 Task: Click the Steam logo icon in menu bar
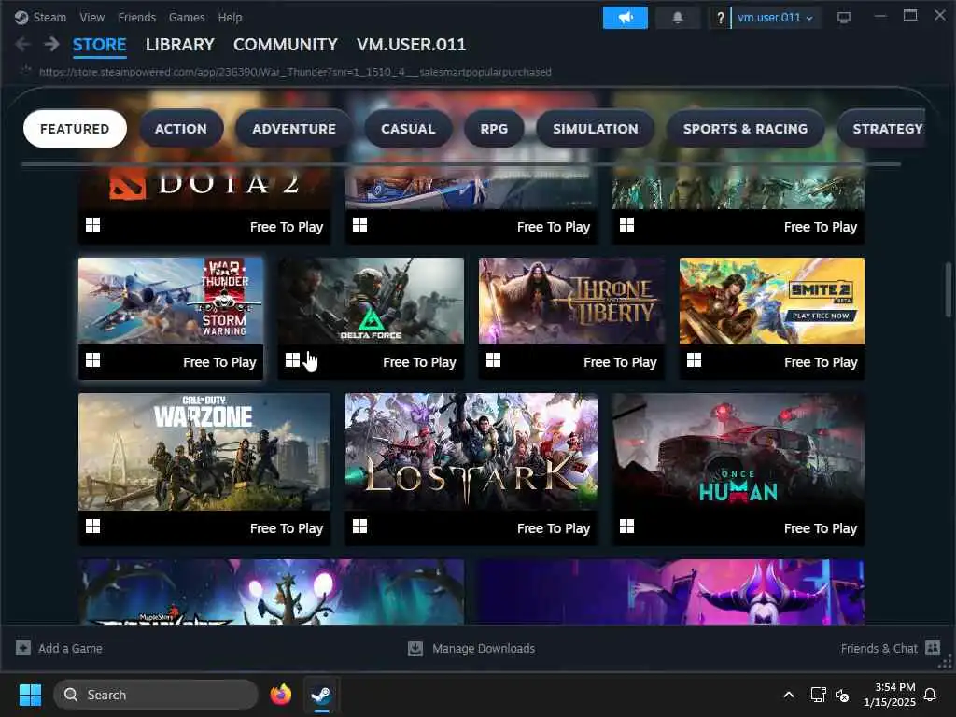pos(21,18)
